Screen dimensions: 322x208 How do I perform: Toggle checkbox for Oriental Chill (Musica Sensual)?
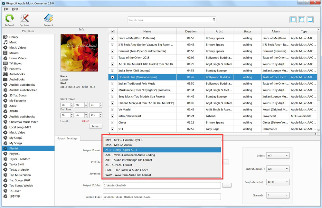tap(112, 77)
